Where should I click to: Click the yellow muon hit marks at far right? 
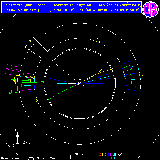144,77
